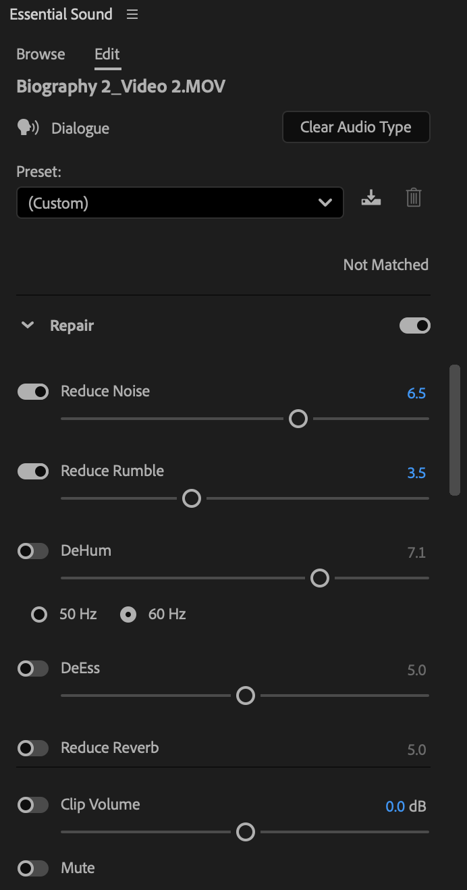Select the Edit tab
This screenshot has height=890, width=467.
point(107,54)
